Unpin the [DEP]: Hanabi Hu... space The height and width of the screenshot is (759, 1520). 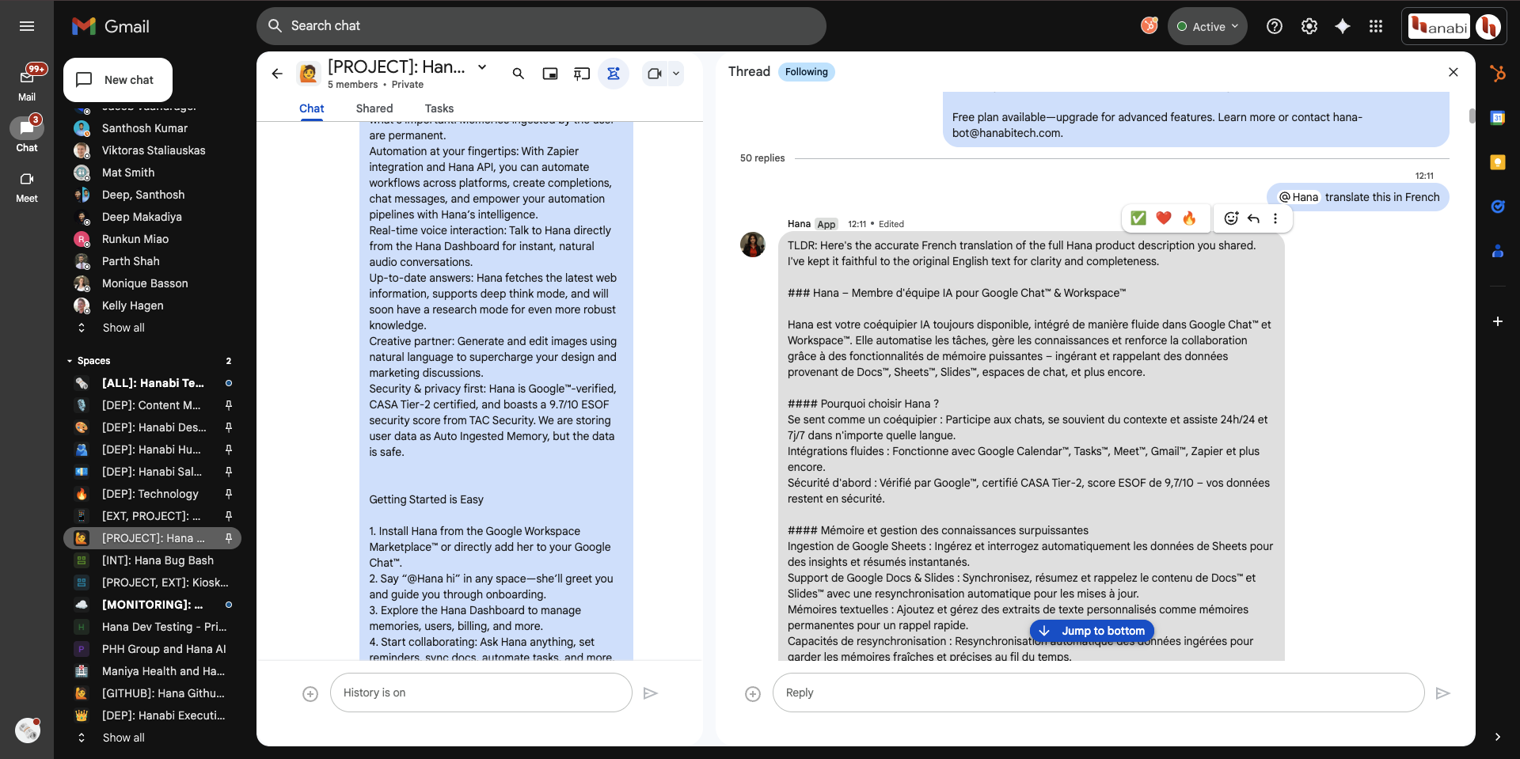tap(229, 450)
